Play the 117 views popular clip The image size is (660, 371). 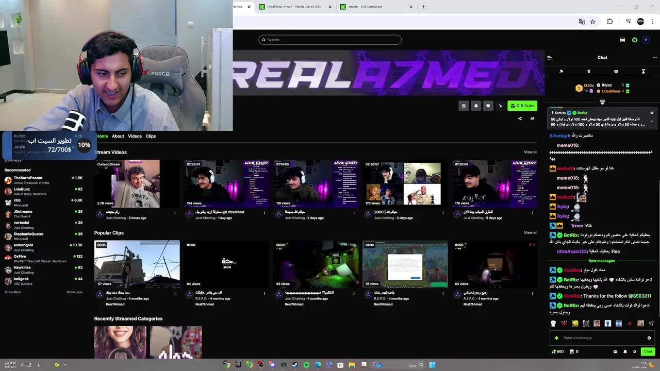click(x=137, y=264)
